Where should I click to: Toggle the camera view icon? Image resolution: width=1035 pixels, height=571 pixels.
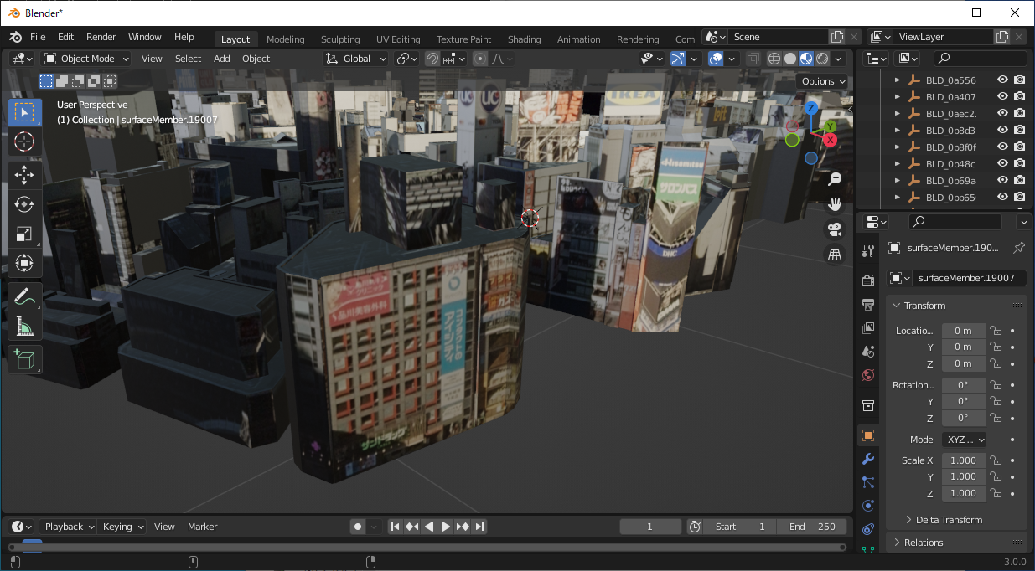point(835,229)
